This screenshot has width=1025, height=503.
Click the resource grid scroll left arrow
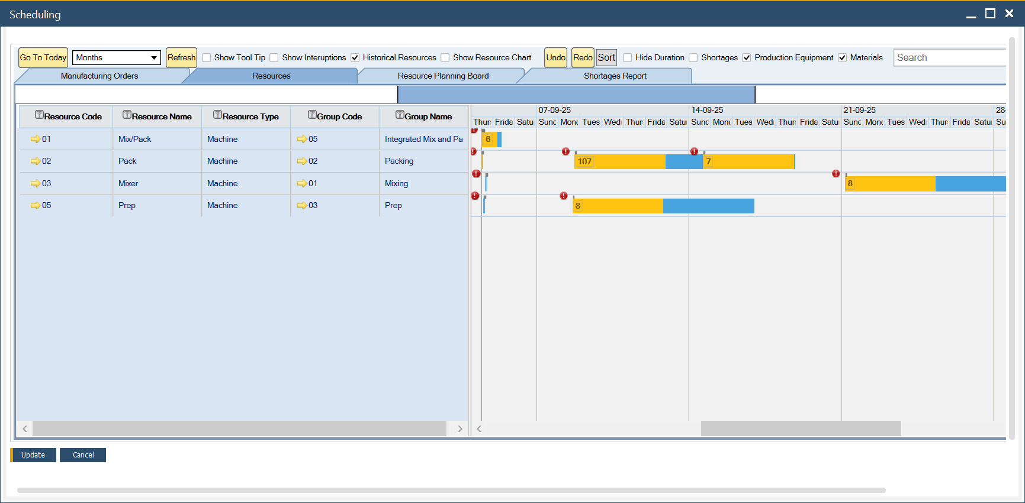[25, 429]
